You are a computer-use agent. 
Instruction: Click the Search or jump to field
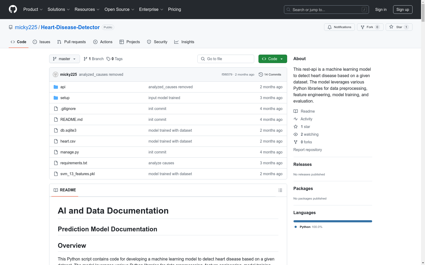coord(326,10)
